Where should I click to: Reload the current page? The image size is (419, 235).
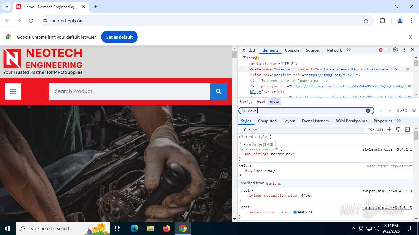click(x=31, y=21)
